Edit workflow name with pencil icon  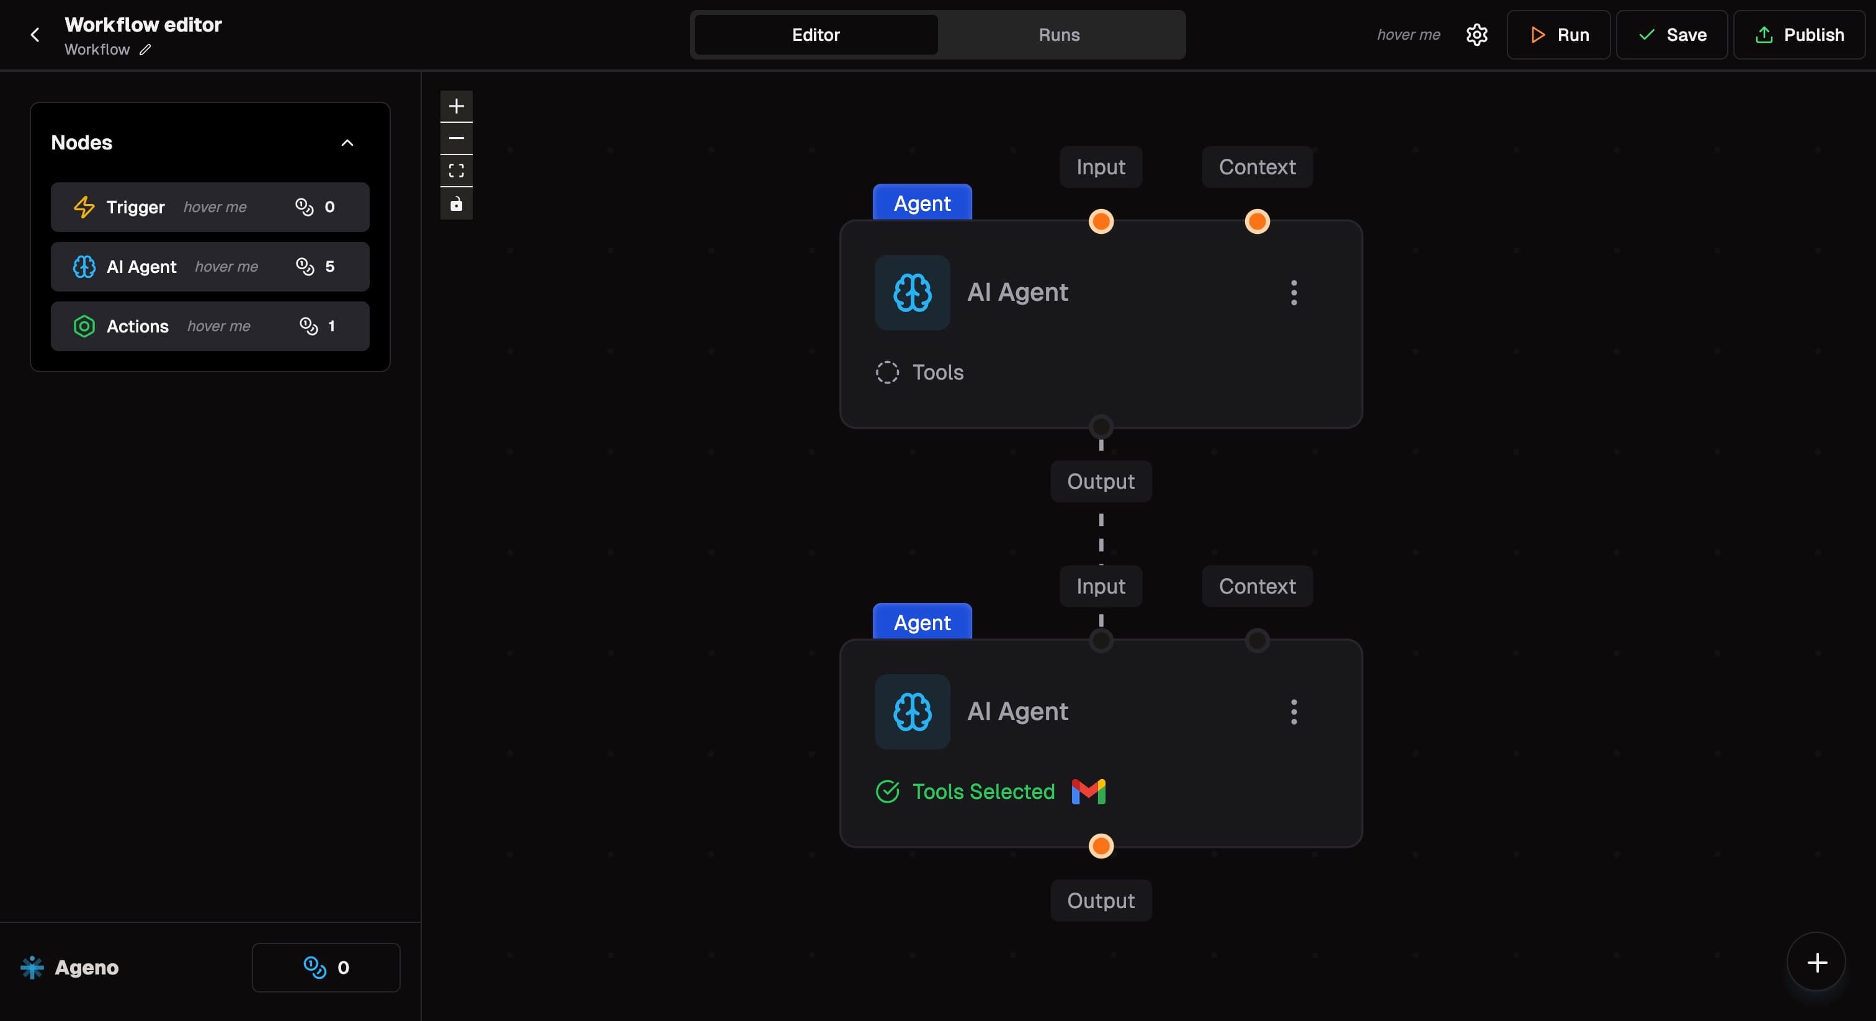point(145,50)
